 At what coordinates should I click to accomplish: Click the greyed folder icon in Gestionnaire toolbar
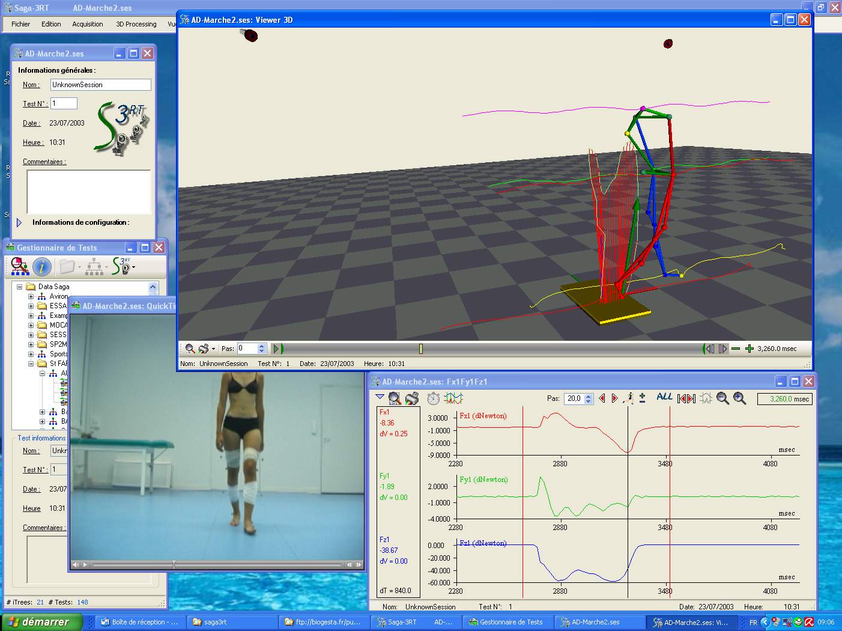pos(67,266)
